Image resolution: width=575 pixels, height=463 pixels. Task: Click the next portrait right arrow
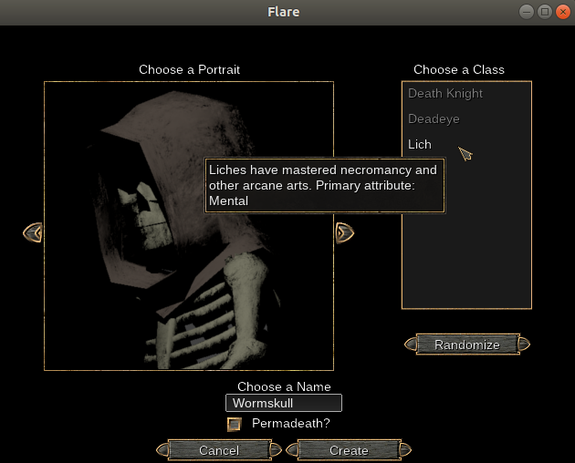pyautogui.click(x=344, y=233)
